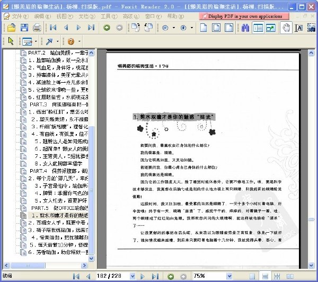
Task: Select single page layout in status bar
Action: [x=252, y=276]
